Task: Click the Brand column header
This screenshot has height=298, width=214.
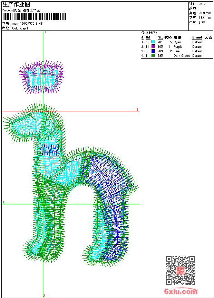Action: point(197,37)
